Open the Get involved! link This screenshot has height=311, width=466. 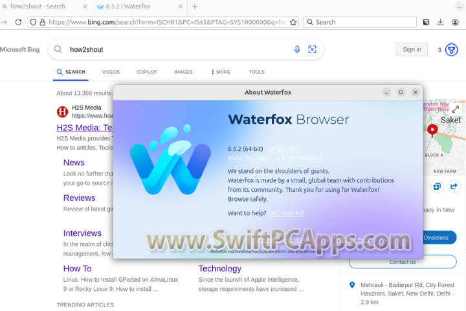point(285,213)
